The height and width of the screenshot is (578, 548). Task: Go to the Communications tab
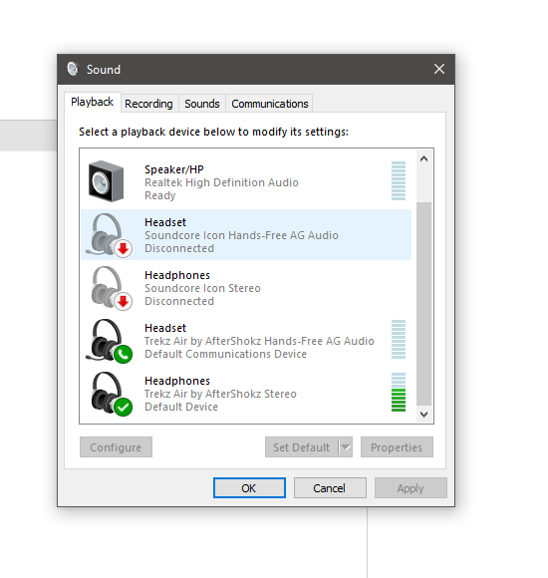point(269,104)
